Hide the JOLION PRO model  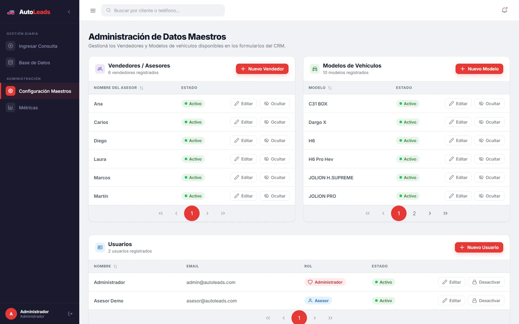click(x=489, y=196)
